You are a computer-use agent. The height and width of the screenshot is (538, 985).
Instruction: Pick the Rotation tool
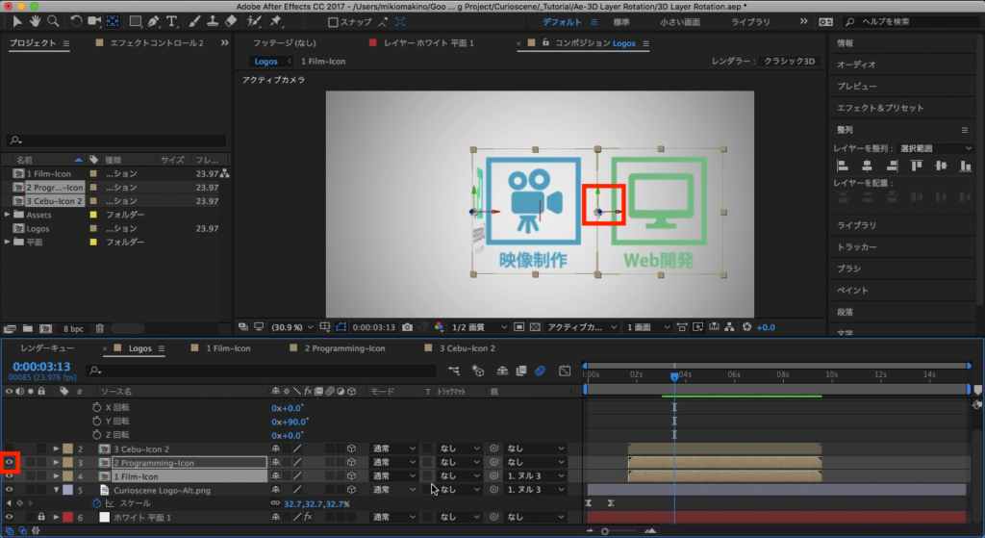76,20
